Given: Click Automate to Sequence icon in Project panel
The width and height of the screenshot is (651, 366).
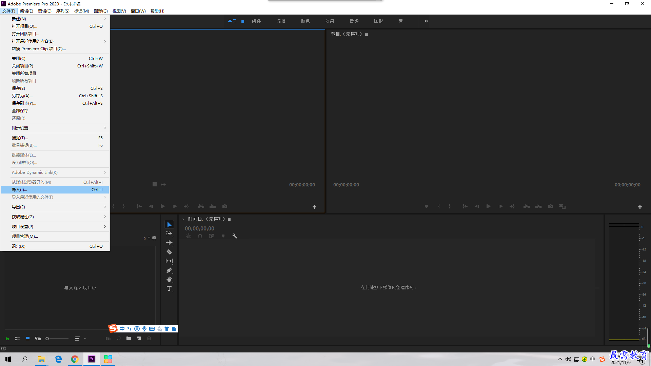Looking at the screenshot, I should 108,338.
